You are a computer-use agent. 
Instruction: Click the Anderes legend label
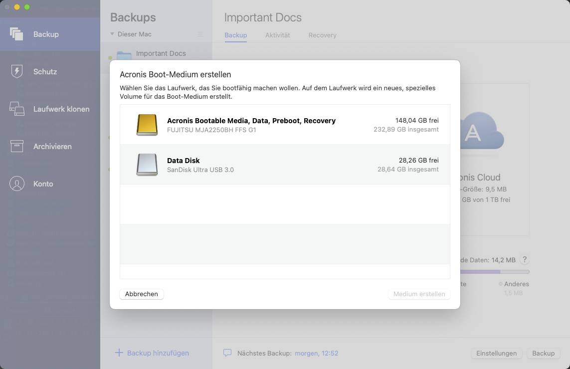516,284
